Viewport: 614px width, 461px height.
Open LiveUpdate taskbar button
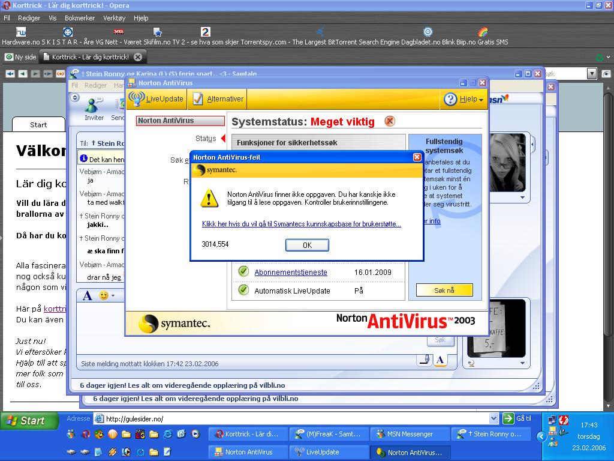(x=329, y=452)
